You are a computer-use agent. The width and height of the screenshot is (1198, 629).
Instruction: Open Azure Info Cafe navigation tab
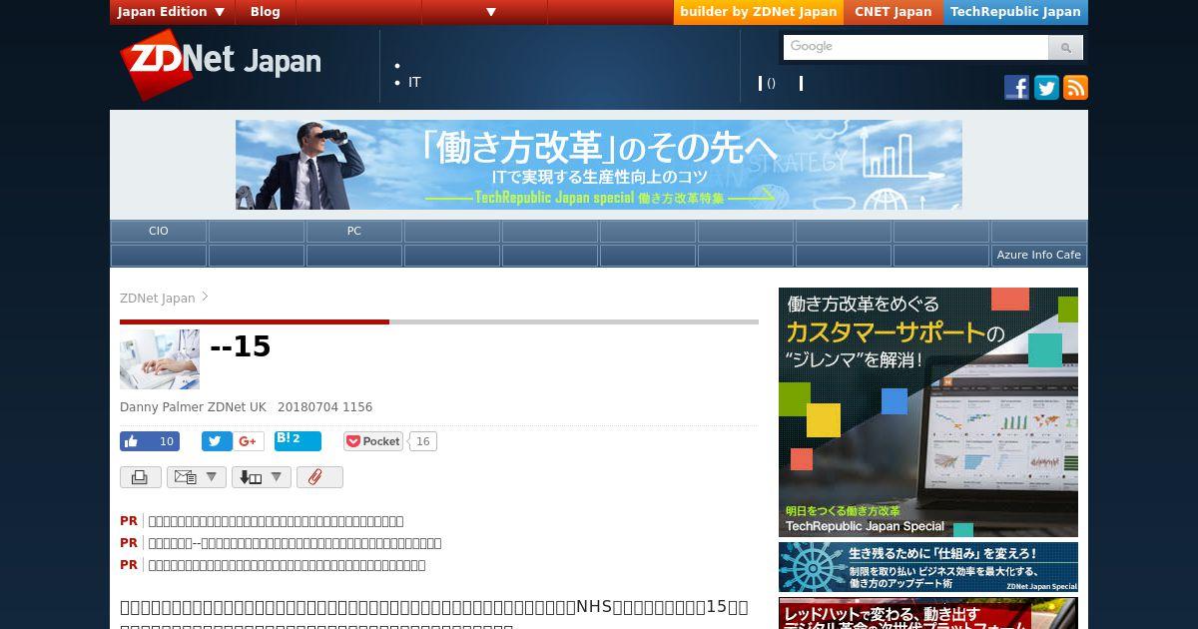[x=1039, y=255]
